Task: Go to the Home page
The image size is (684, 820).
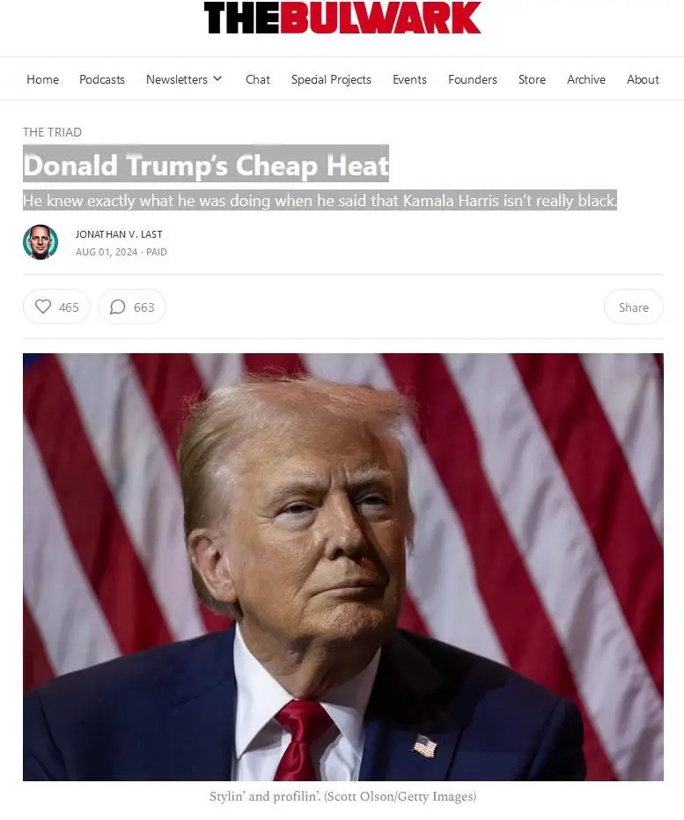Action: [43, 79]
